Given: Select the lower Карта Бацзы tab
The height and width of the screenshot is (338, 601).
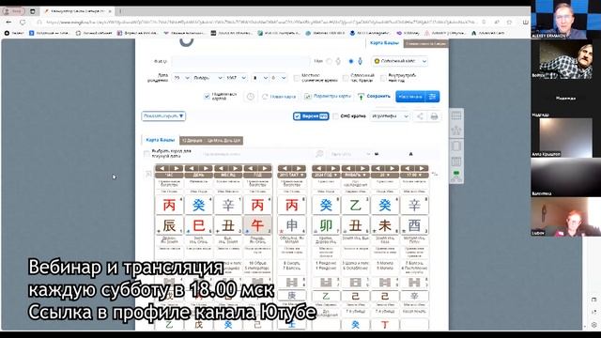Looking at the screenshot, I should pyautogui.click(x=161, y=140).
